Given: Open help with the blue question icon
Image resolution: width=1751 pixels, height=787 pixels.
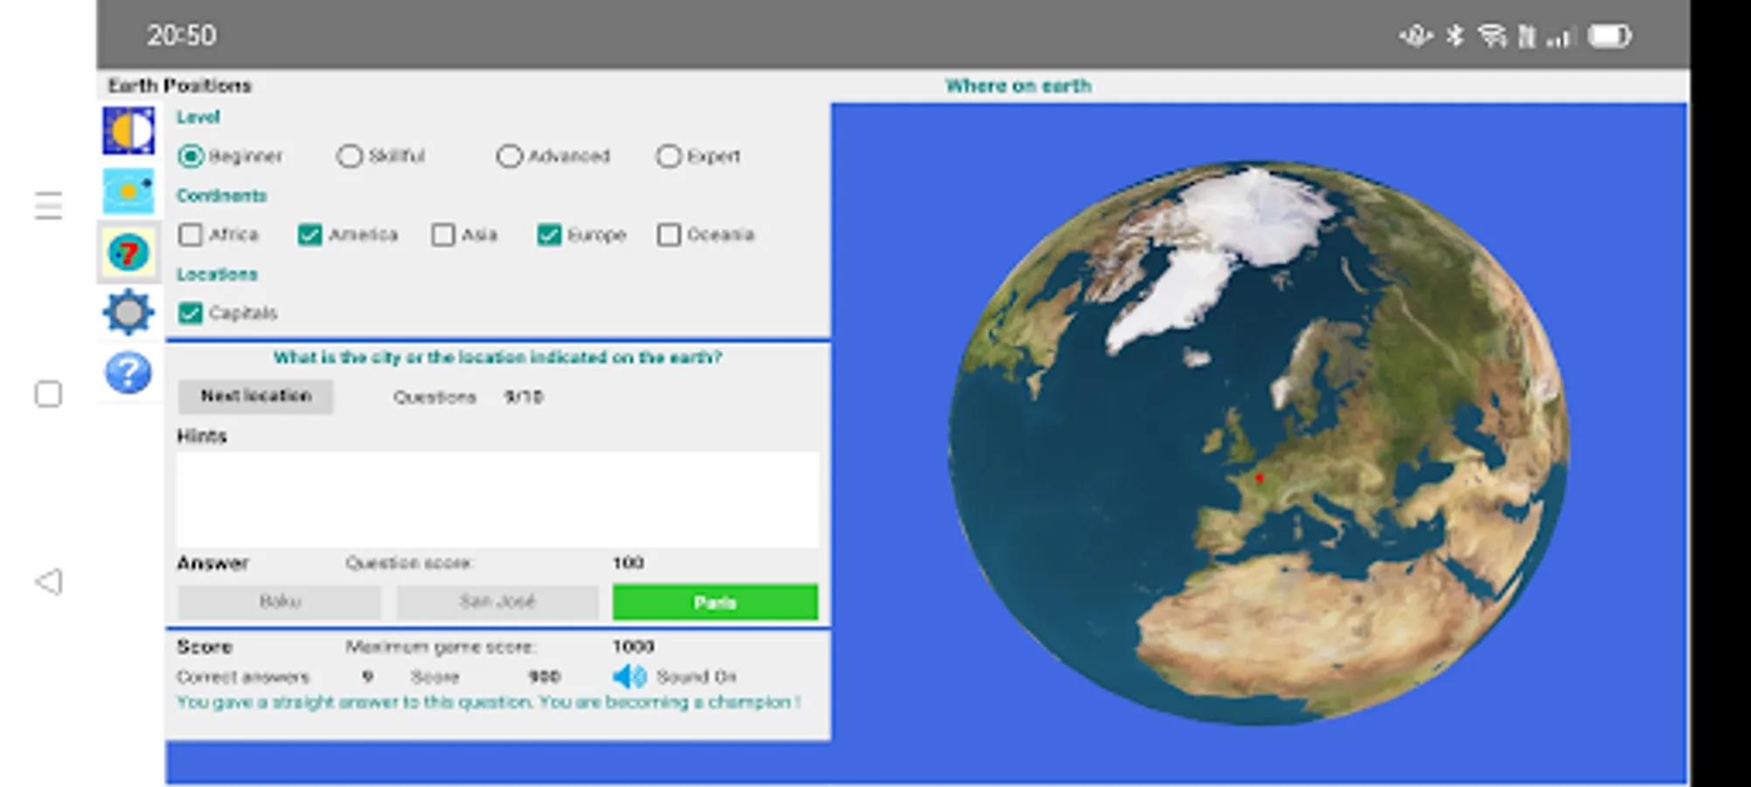Looking at the screenshot, I should [129, 373].
